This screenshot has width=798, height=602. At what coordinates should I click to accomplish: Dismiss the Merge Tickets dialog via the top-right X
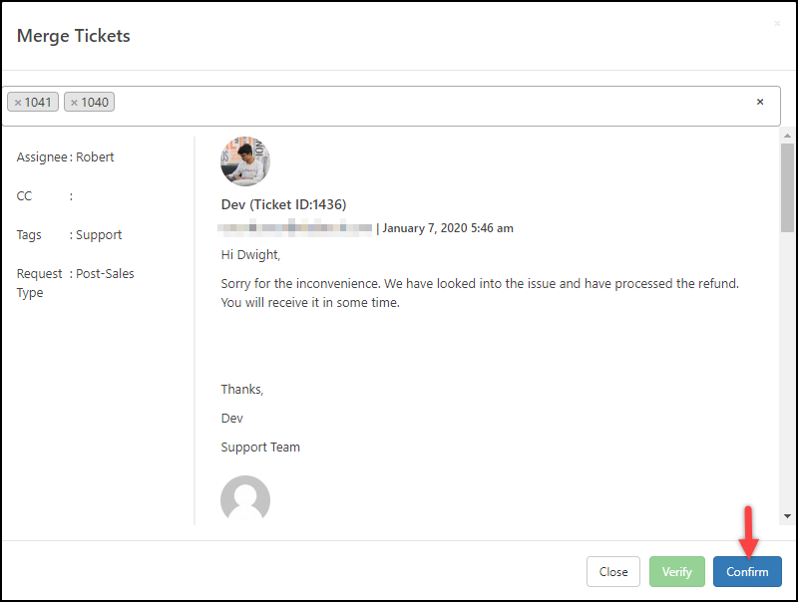point(777,23)
